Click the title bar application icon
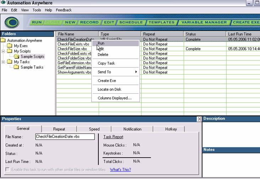The image size is (260, 179). tap(3, 2)
